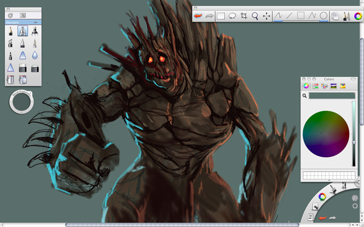Enable the Ellipse shape drawing style
Viewport: 364px width, 227px height.
point(323,16)
